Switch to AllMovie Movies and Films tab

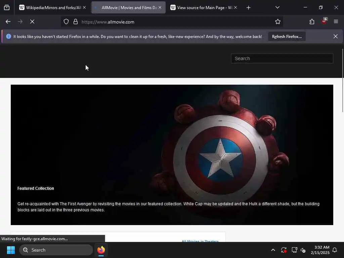tap(129, 8)
